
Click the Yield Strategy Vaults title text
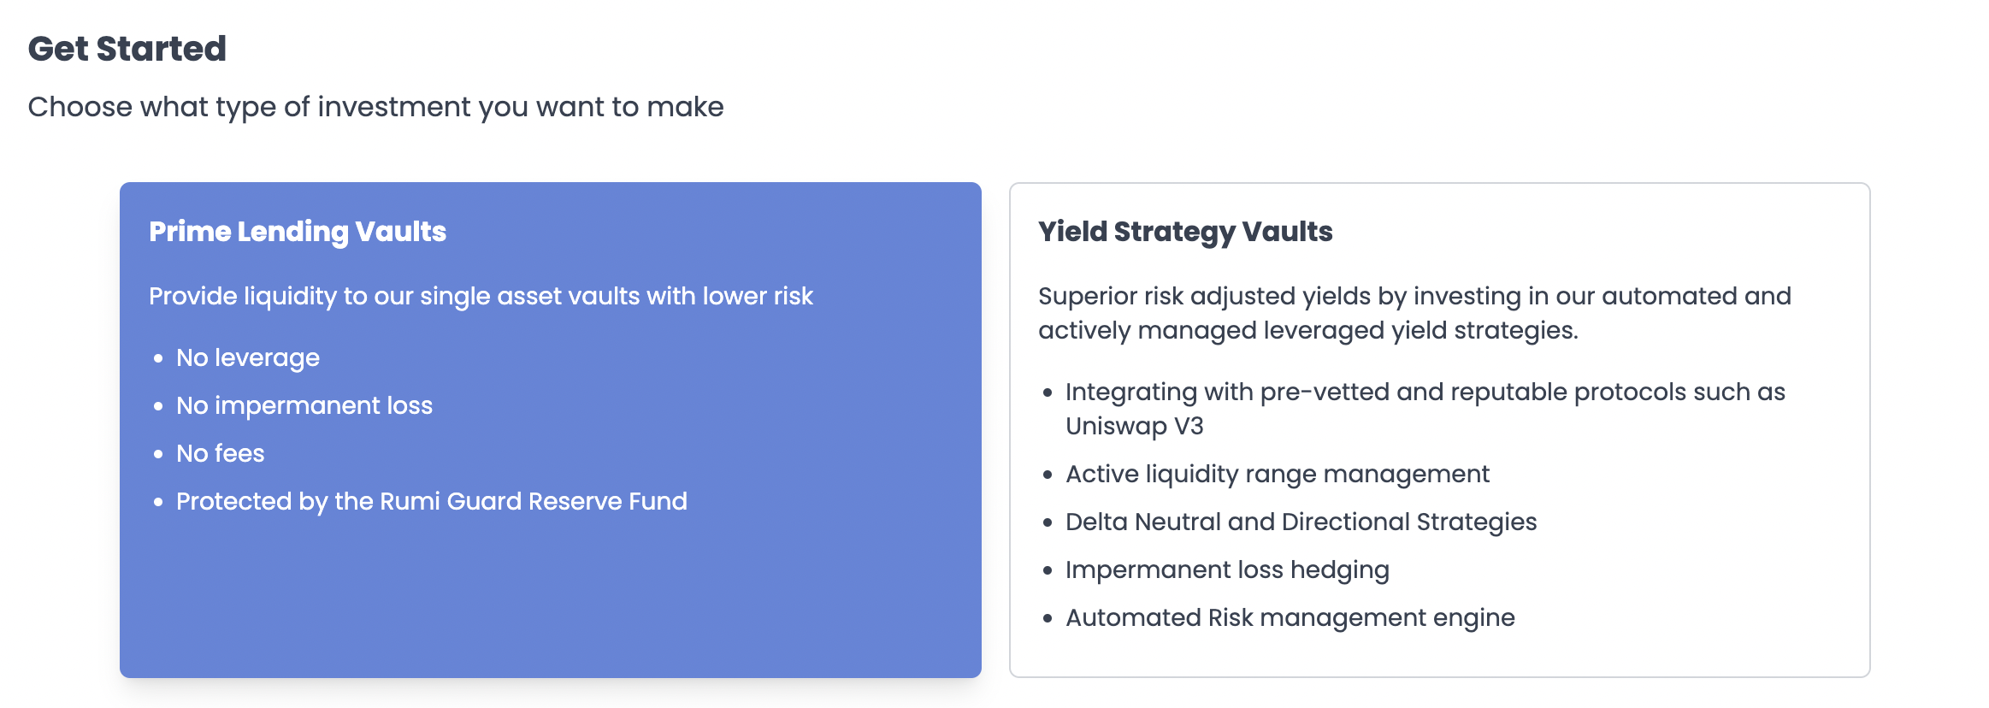(x=1185, y=232)
